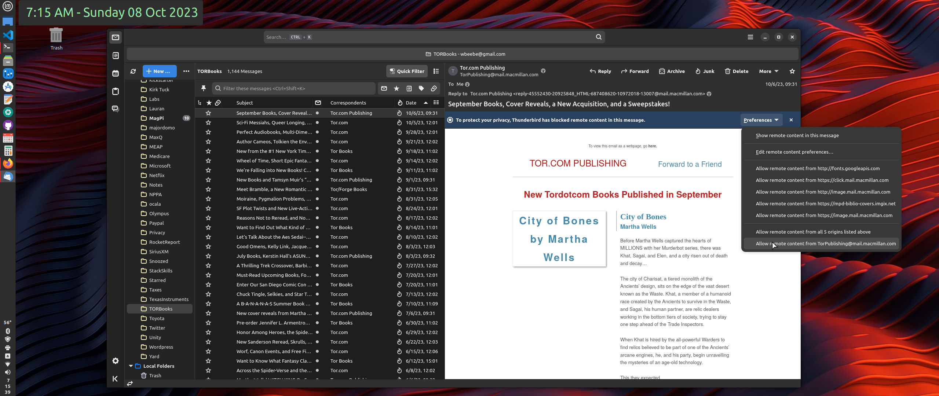Open the Address Book space
Viewport: 939px width, 396px height.
116,56
